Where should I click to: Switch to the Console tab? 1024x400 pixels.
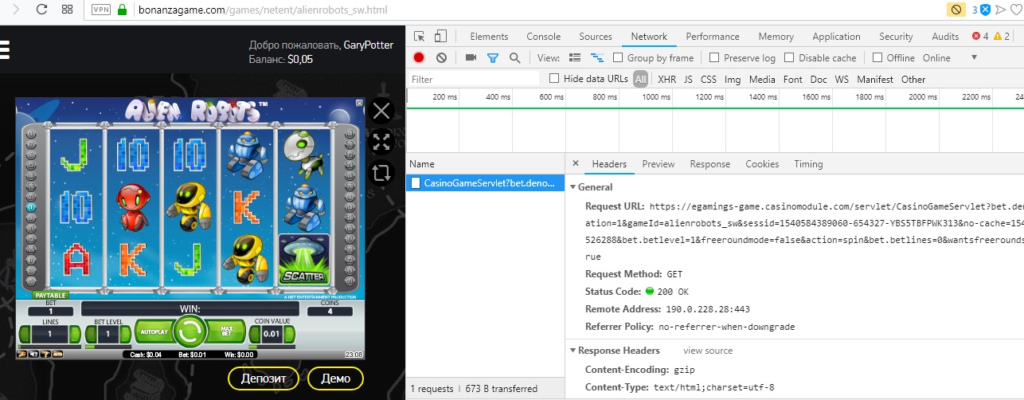pos(544,37)
